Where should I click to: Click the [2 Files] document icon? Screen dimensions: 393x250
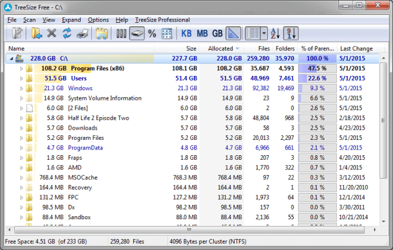29,108
